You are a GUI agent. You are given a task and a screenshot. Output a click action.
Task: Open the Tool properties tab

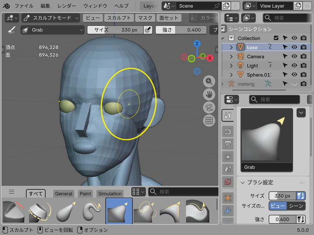pos(228,115)
